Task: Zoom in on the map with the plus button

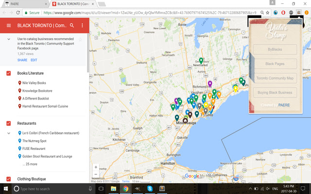Action: [96, 167]
